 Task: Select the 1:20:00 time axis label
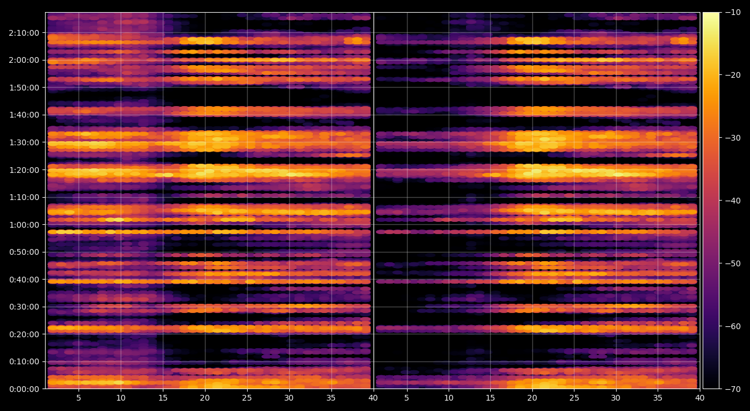(x=24, y=170)
